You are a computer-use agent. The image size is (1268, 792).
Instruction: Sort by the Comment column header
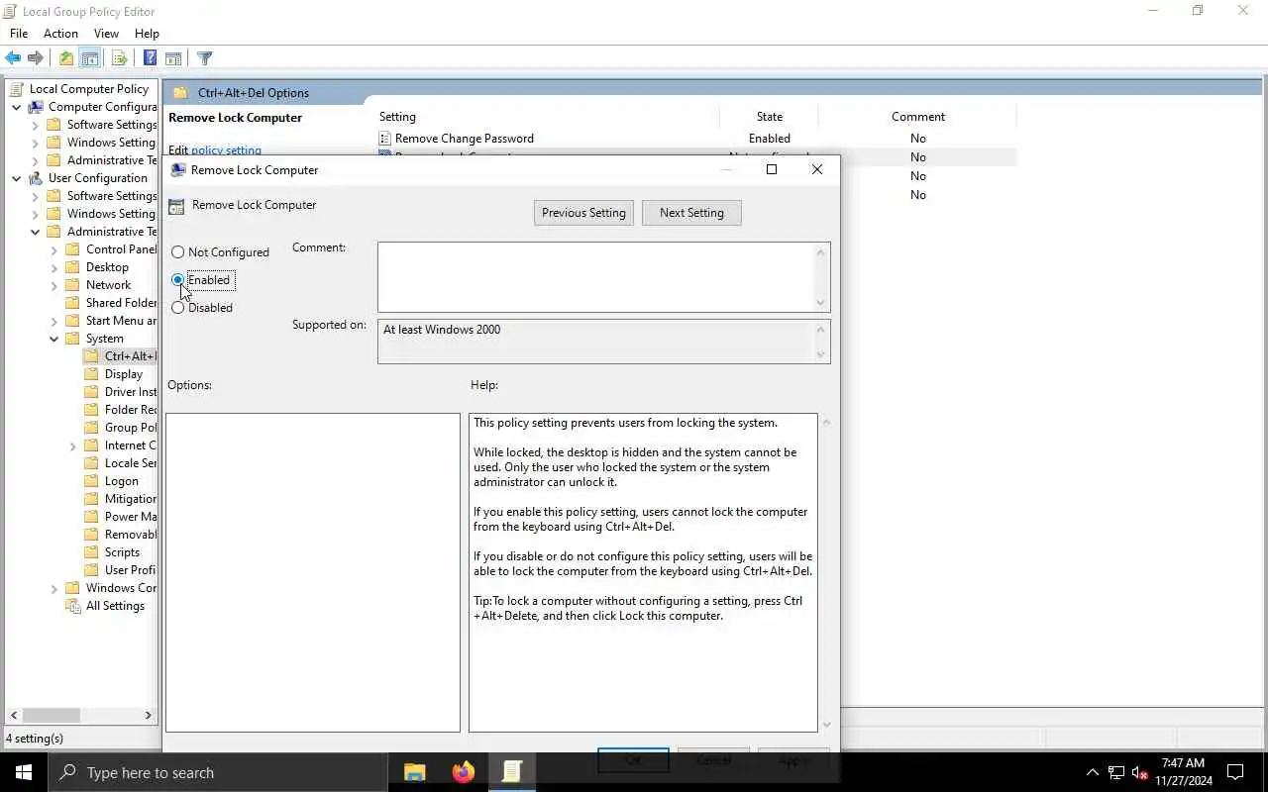click(x=918, y=117)
